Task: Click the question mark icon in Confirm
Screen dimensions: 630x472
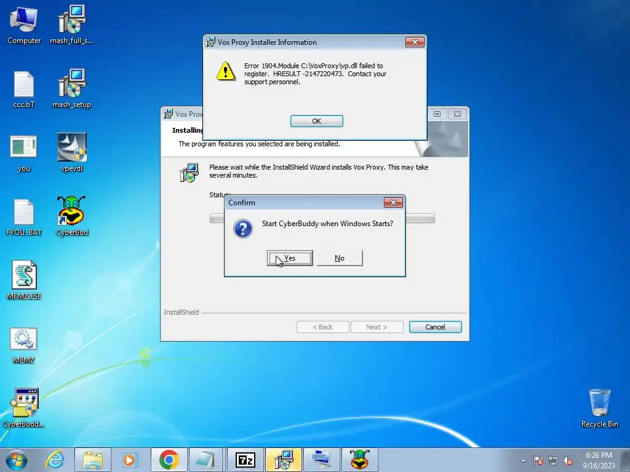Action: click(x=242, y=229)
